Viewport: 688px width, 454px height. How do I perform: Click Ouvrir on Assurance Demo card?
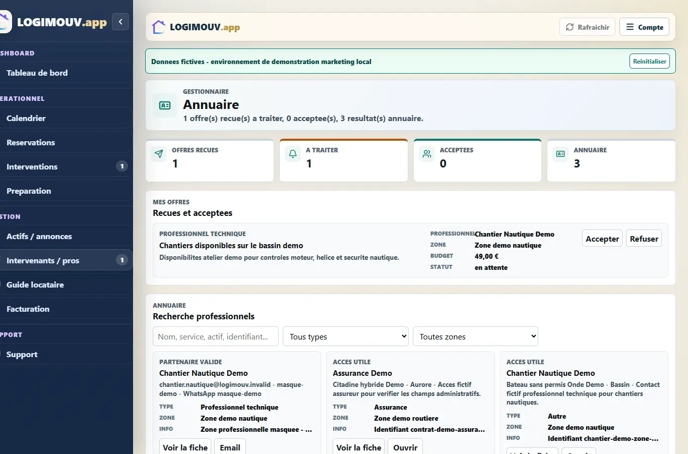(x=405, y=447)
